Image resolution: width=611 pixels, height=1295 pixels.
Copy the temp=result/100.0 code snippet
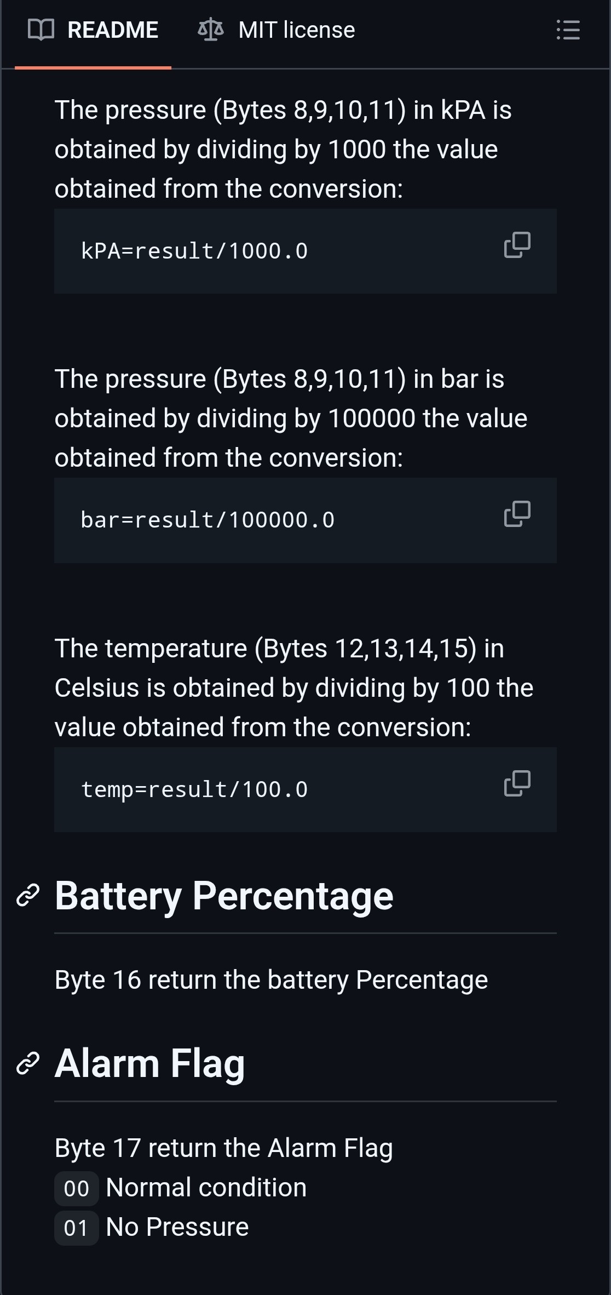tap(517, 783)
